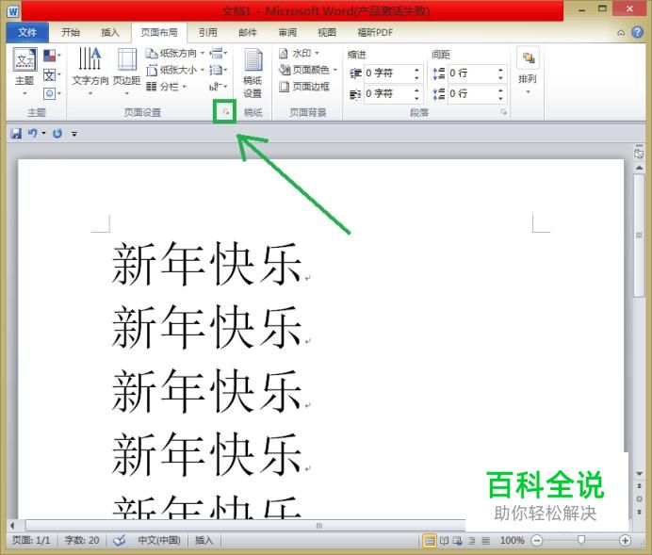Click right indent value field
Screen dimensions: 652x555
pyautogui.click(x=388, y=93)
